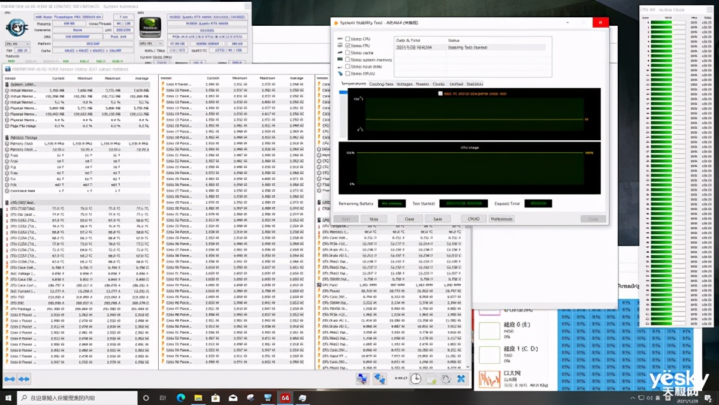Viewport: 719px width, 405px height.
Task: Enable the Stress CPU checkbox
Action: pos(348,39)
